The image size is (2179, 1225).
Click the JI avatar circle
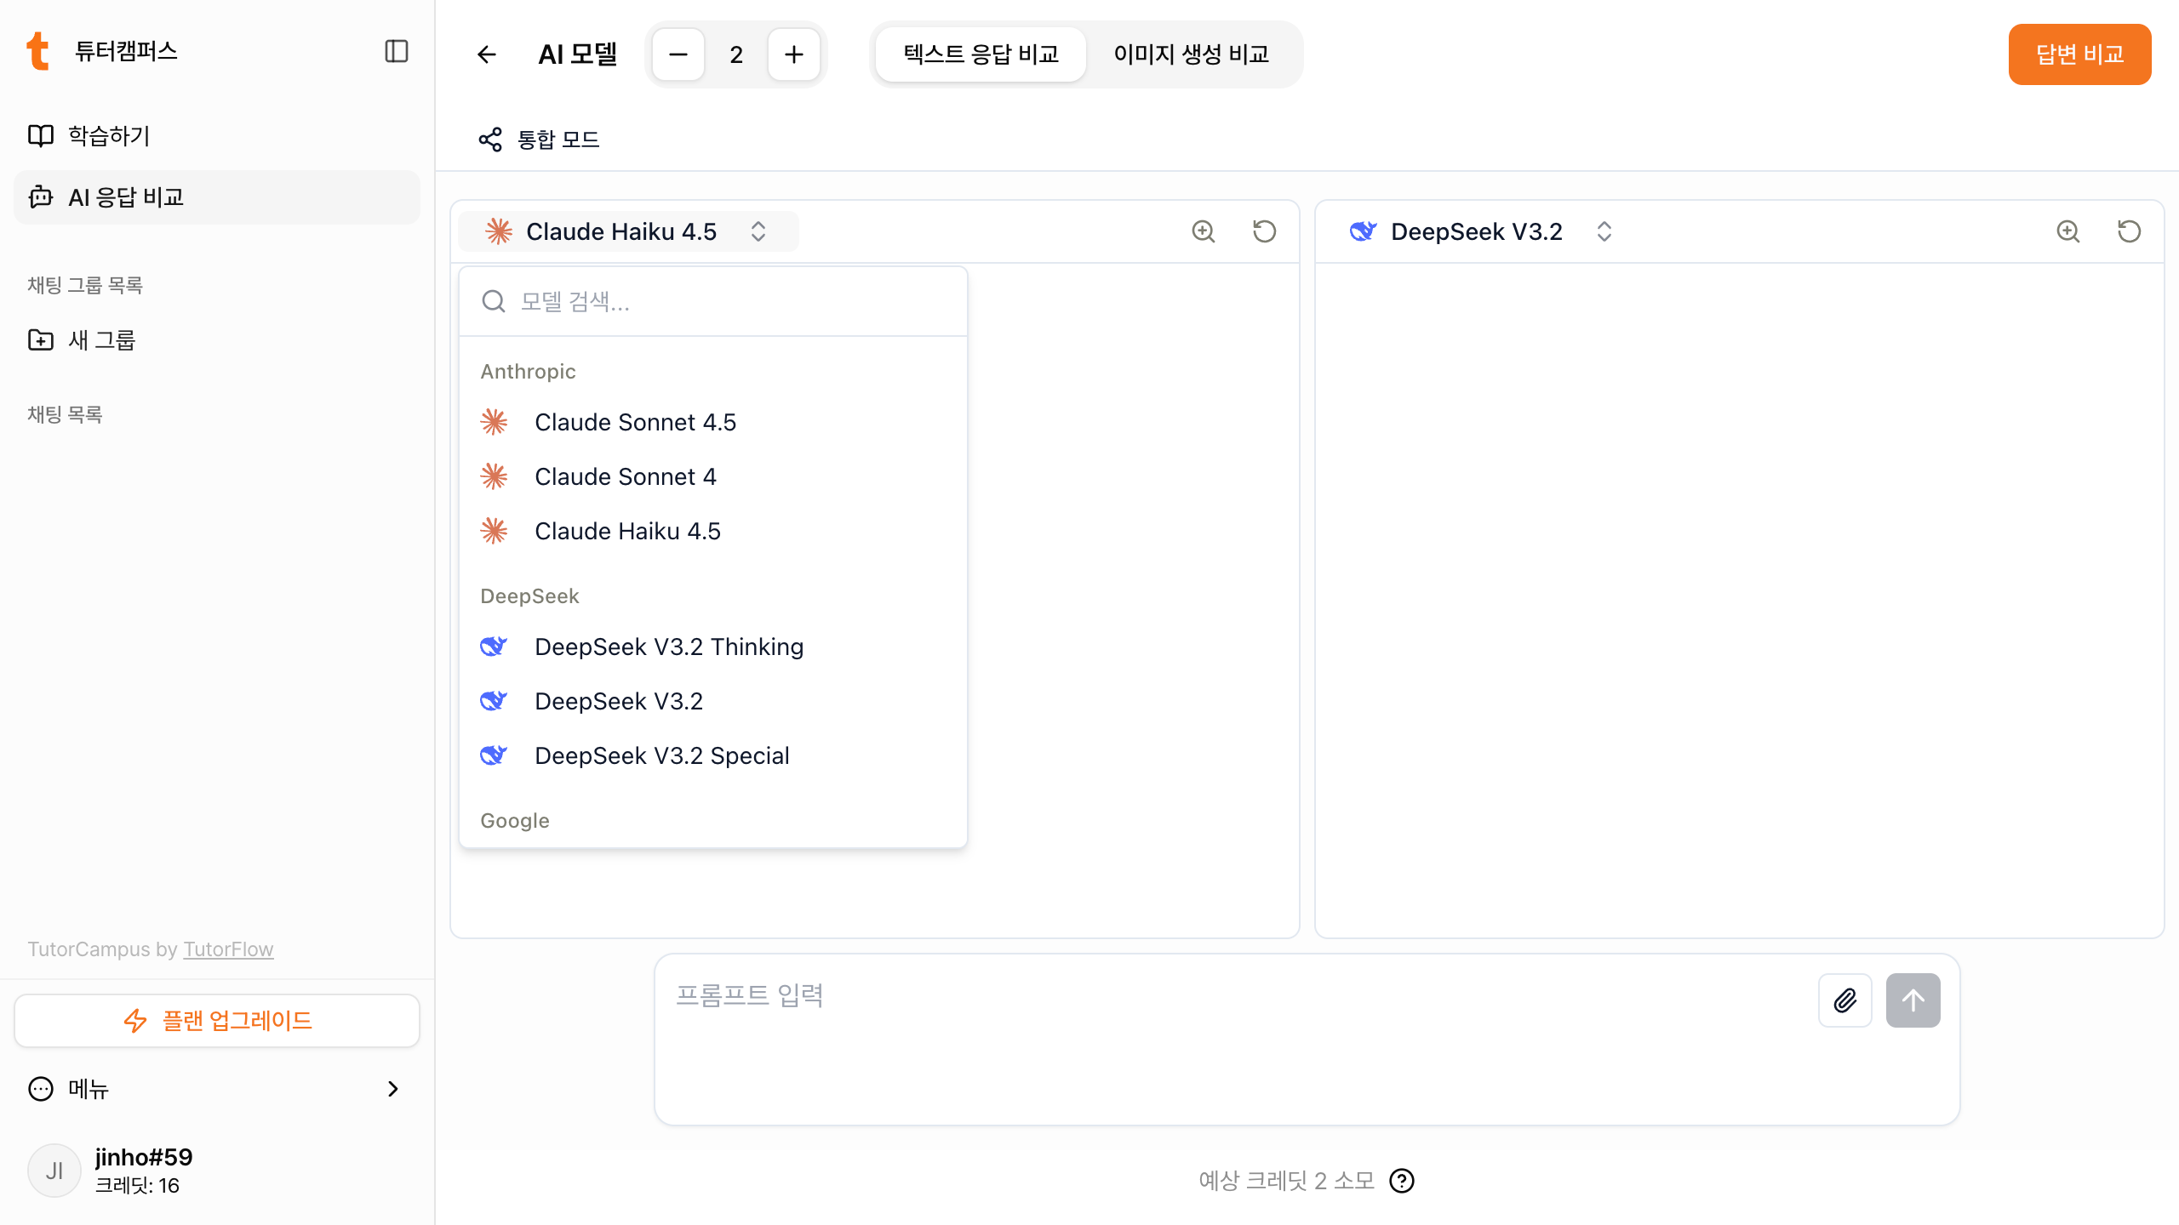pyautogui.click(x=54, y=1171)
